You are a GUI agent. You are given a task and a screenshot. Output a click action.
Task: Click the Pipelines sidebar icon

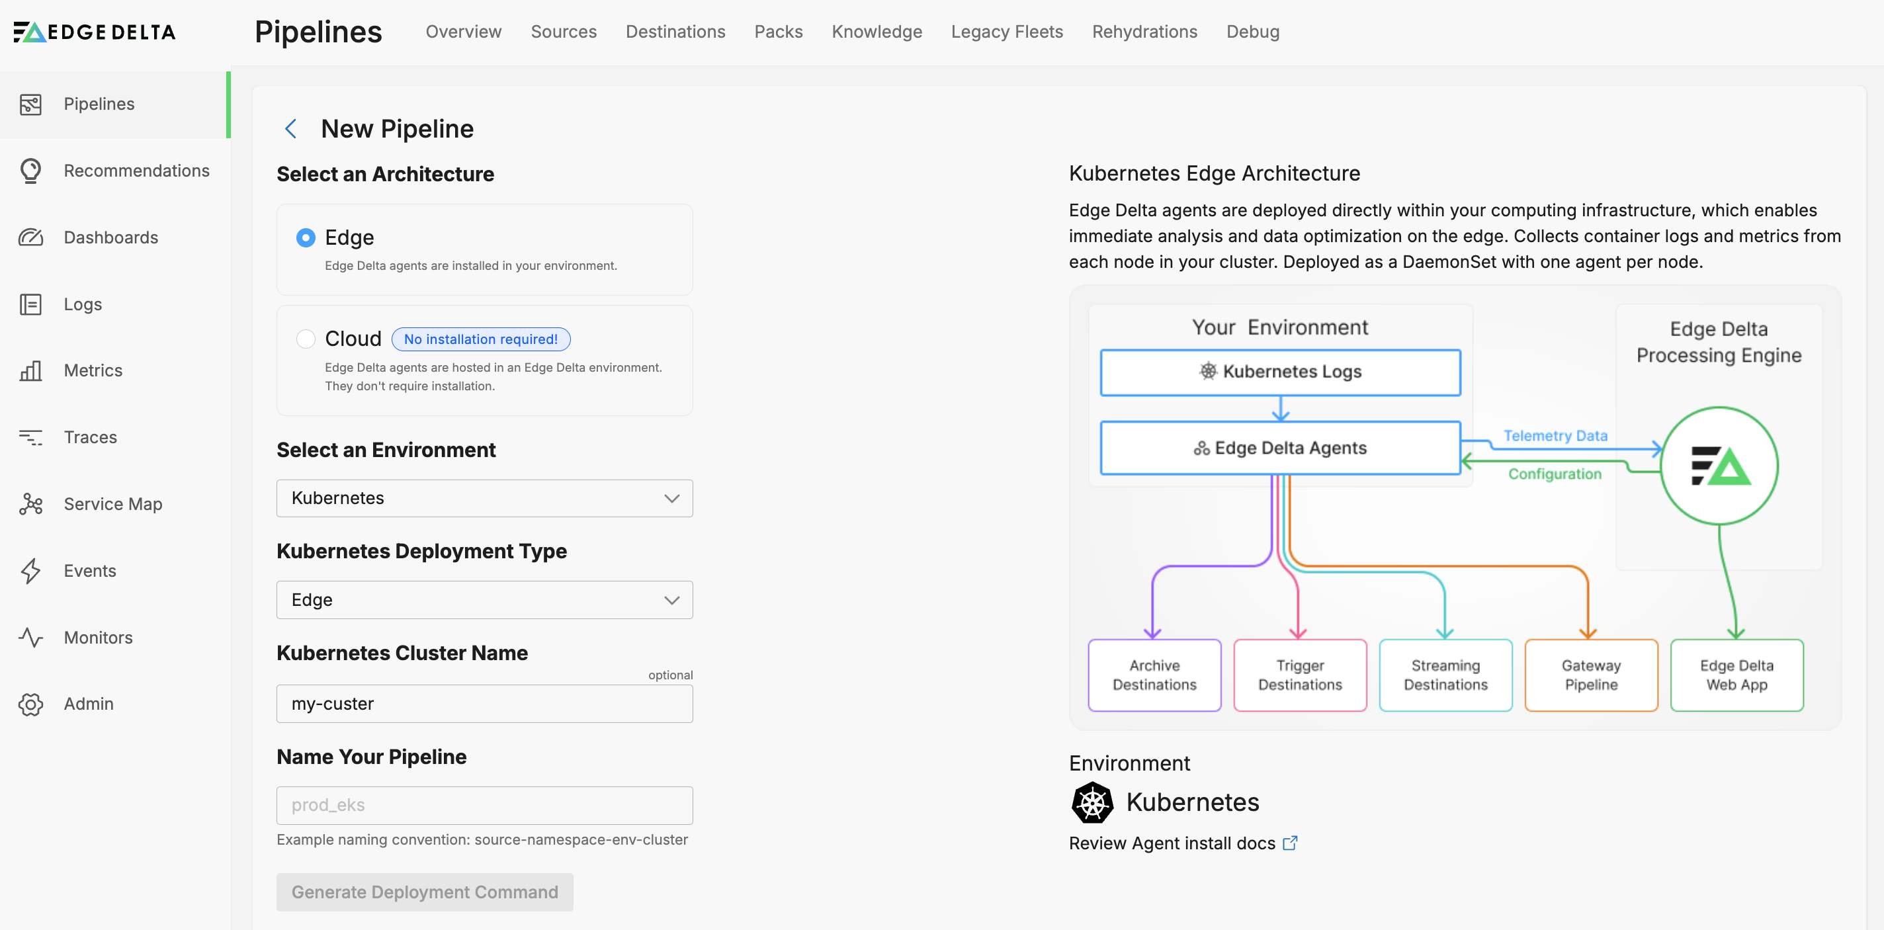30,105
